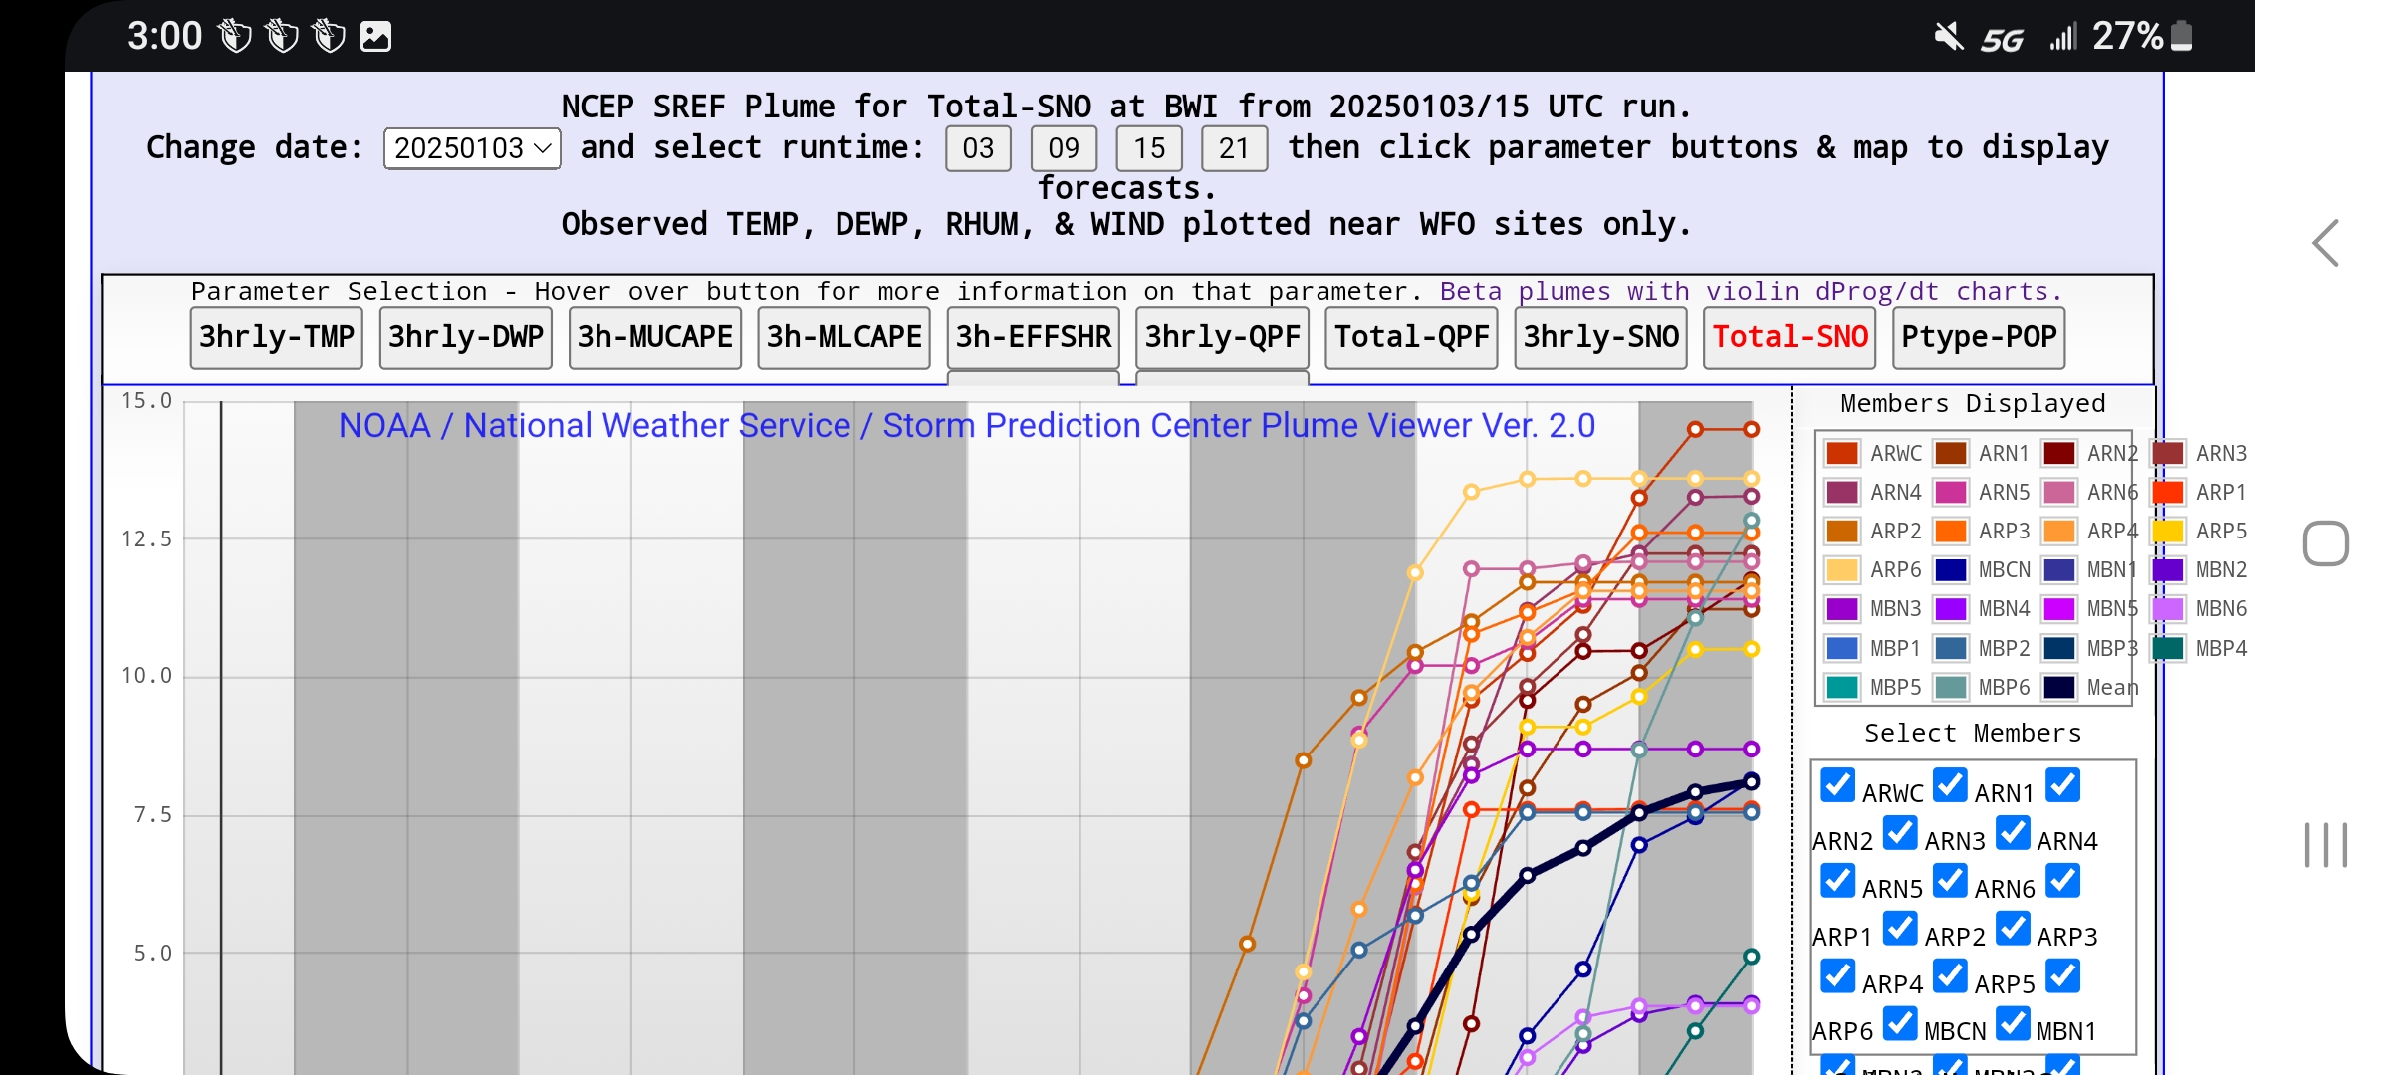Toggle the ARN3 member checkbox
2398x1075 pixels.
point(1901,833)
